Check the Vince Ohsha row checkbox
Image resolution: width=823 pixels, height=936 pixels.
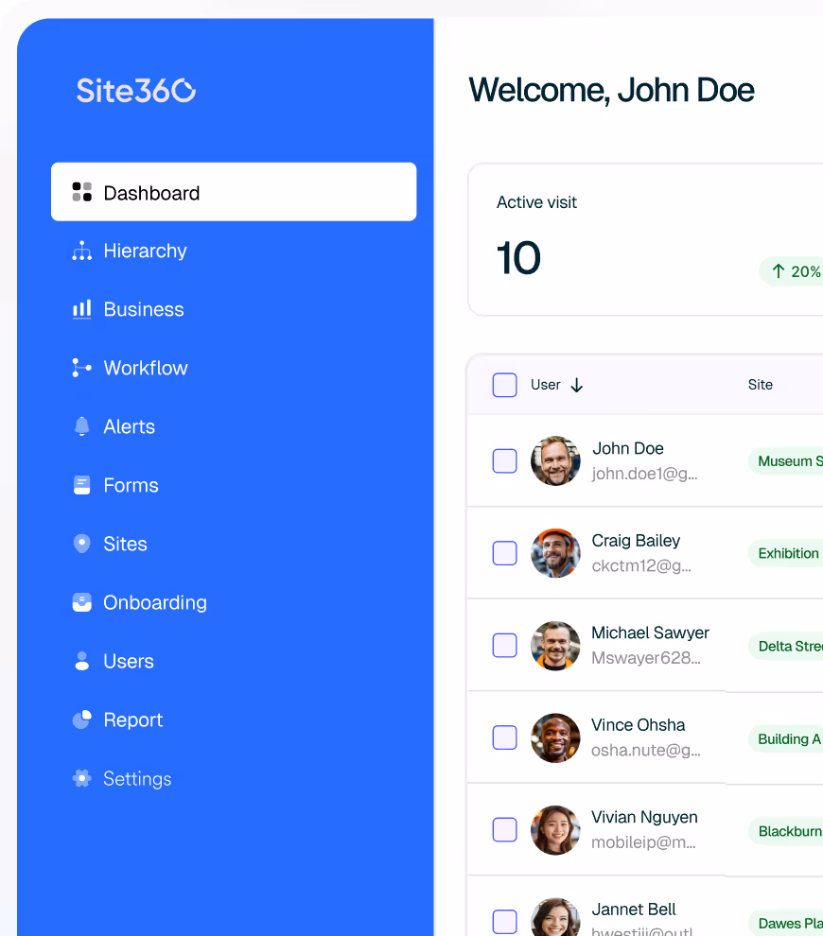(x=504, y=737)
